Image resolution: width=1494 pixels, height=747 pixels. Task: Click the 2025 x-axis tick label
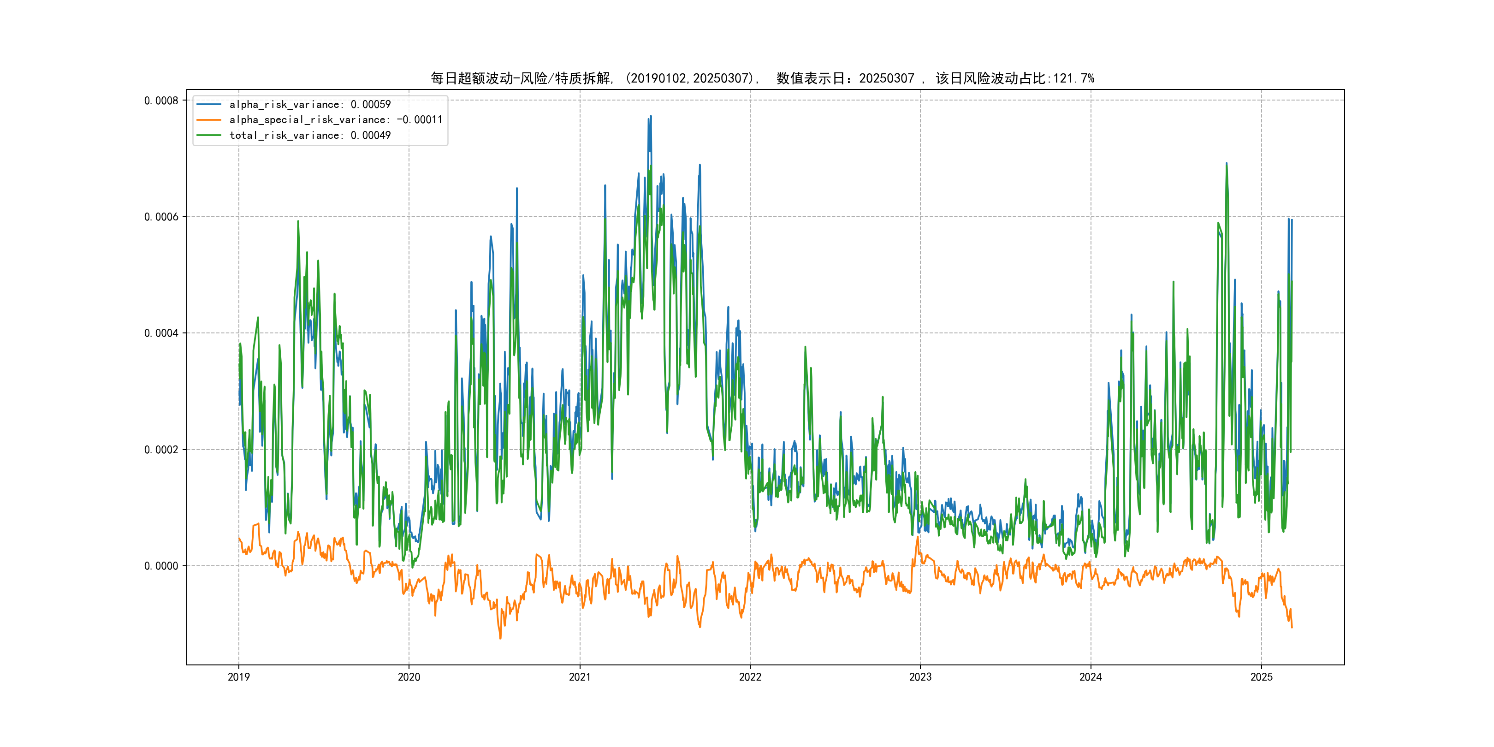click(x=1261, y=677)
